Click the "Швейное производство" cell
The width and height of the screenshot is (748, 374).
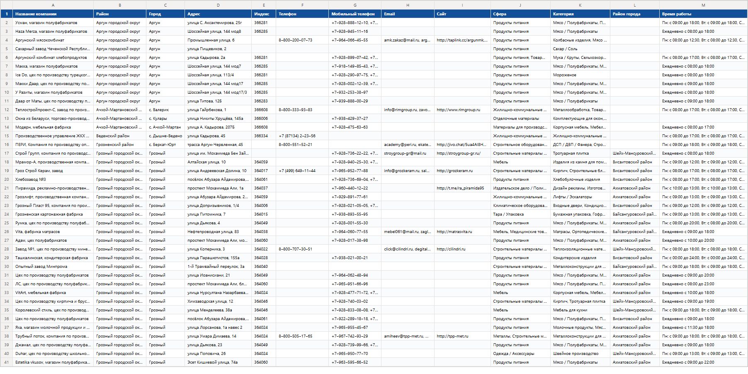(x=580, y=354)
